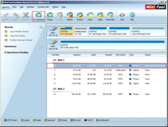Launch the Partition Recovery Wizard
The image size is (168, 127).
[21, 40]
